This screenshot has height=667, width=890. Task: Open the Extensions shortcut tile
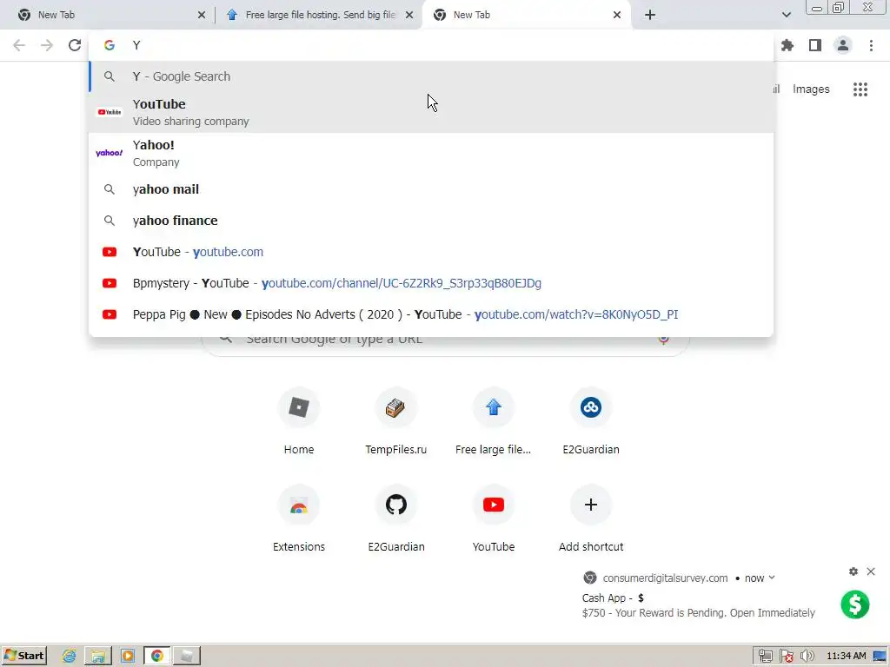point(299,519)
